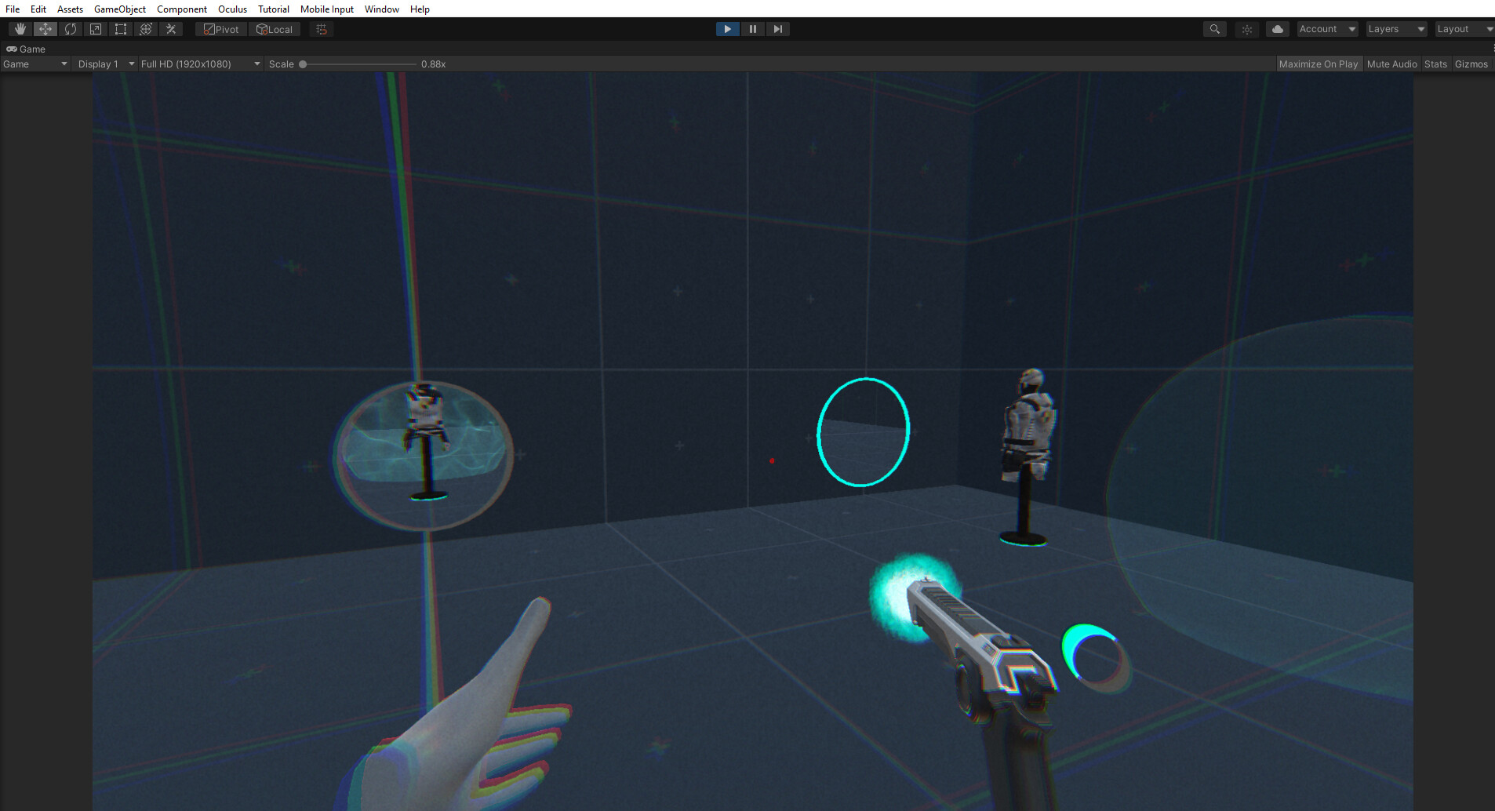1495x811 pixels.
Task: Select the Move tool
Action: [x=45, y=28]
